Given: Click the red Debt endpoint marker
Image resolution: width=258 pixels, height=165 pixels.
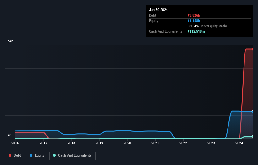Looking at the screenshot, I should pos(253,49).
